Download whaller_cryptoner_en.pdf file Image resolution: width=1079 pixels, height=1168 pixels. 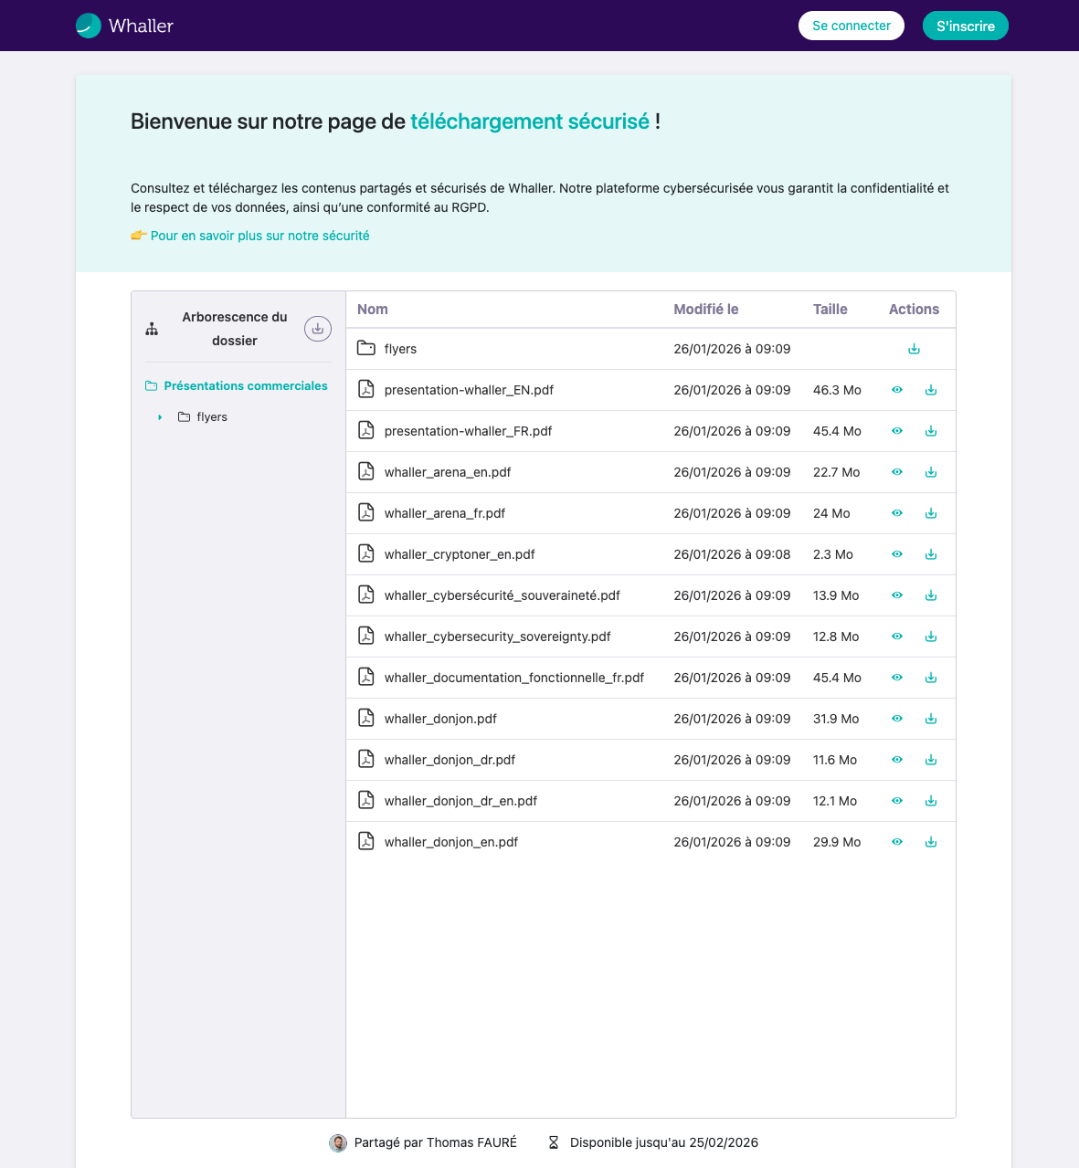pyautogui.click(x=931, y=554)
